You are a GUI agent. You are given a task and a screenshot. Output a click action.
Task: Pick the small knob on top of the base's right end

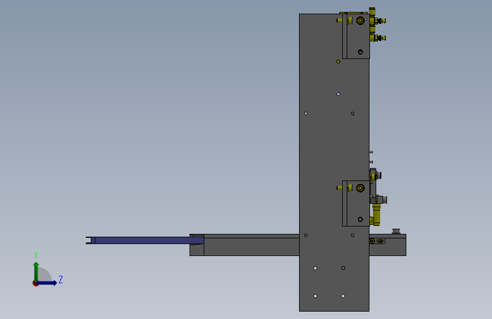click(396, 231)
